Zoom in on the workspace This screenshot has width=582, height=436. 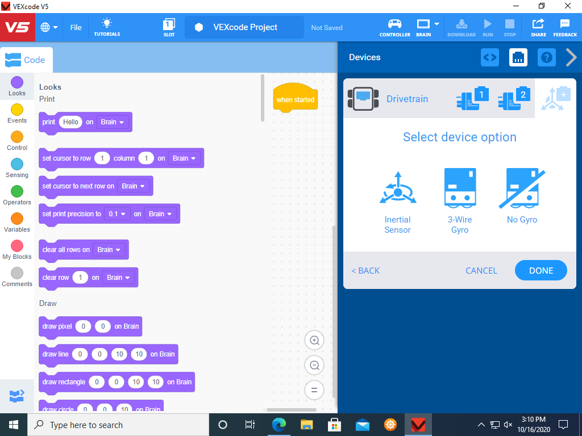click(x=314, y=341)
